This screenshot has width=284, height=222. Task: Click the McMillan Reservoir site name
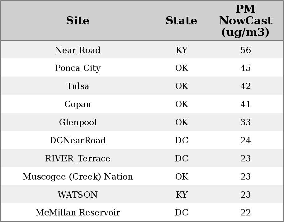point(78,213)
